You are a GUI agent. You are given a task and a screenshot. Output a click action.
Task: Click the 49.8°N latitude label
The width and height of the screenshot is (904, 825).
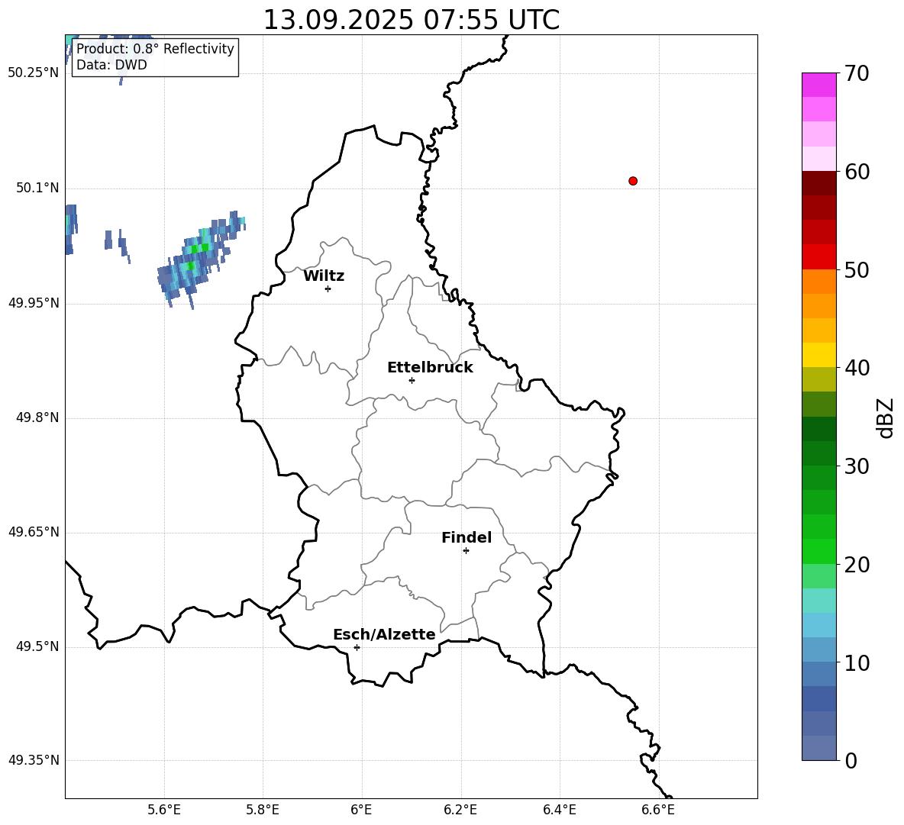(x=37, y=417)
